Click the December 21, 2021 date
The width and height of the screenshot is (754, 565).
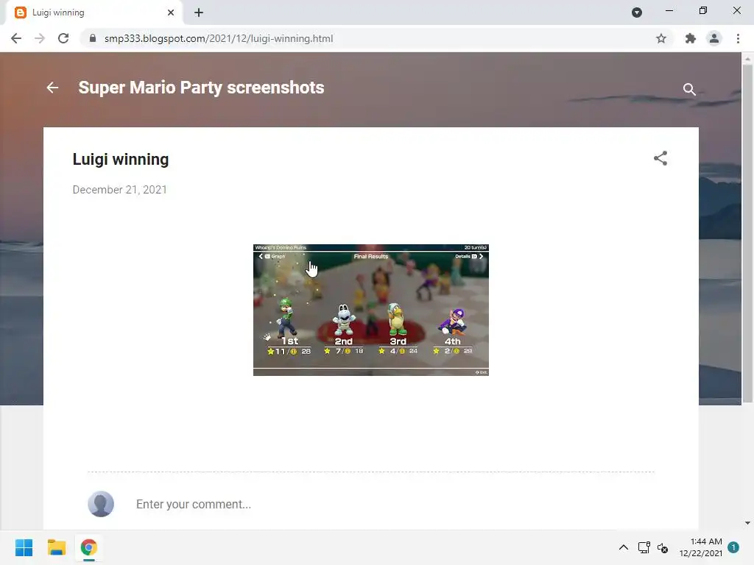120,190
